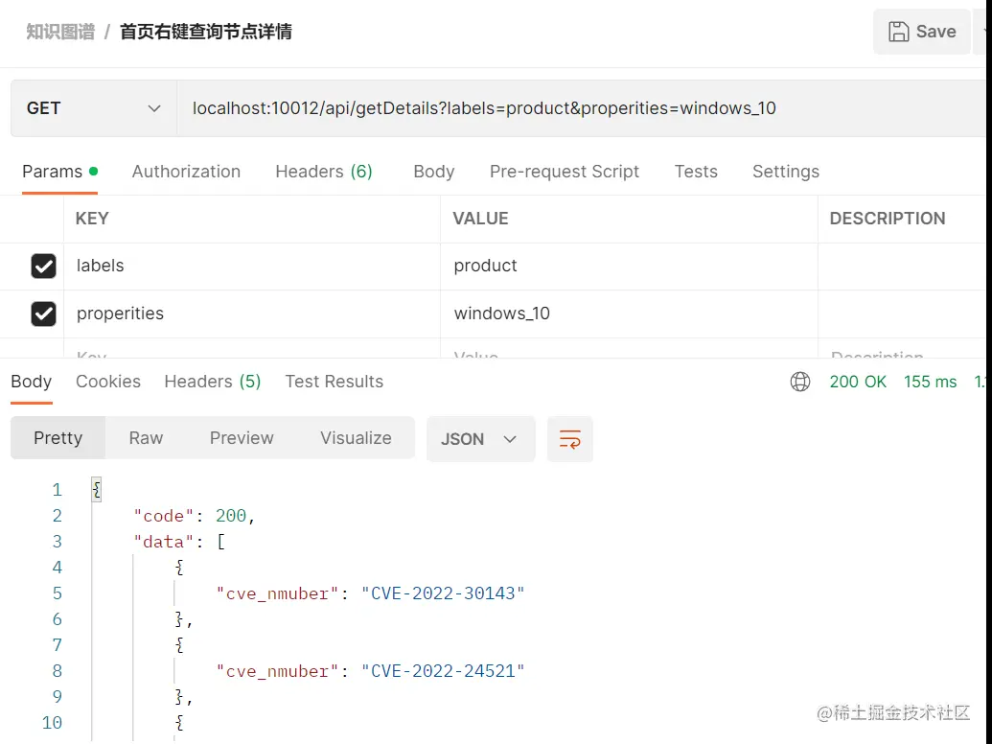
Task: Open the GET method dropdown
Action: 94,108
